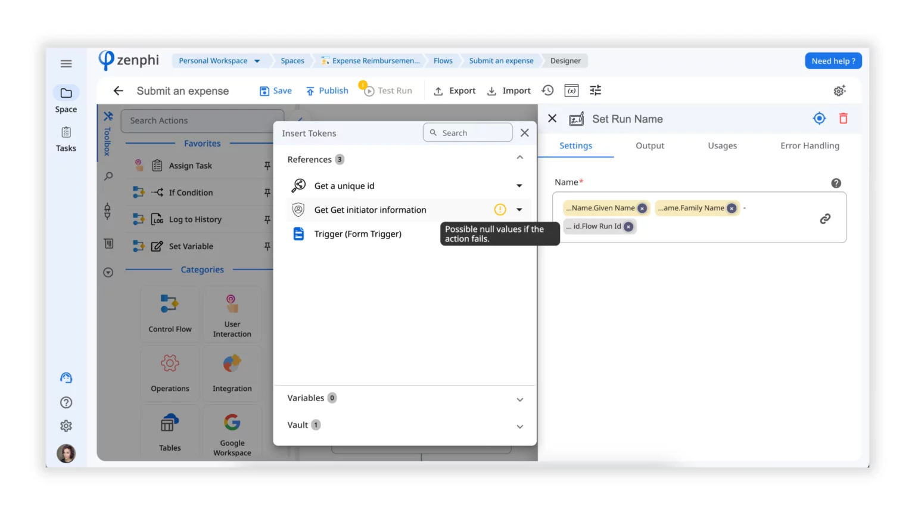The height and width of the screenshot is (515, 915).
Task: Open the user profile avatar
Action: coord(66,454)
